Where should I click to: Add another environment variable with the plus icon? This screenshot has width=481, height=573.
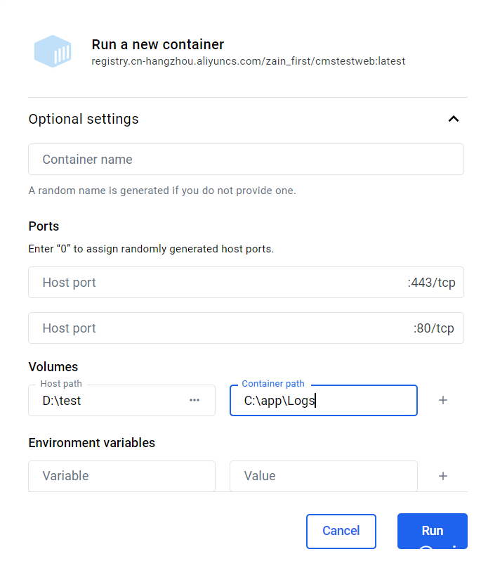click(442, 476)
